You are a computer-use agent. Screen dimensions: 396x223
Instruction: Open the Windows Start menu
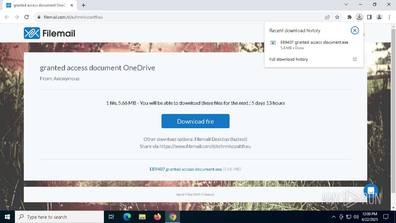pos(7,217)
